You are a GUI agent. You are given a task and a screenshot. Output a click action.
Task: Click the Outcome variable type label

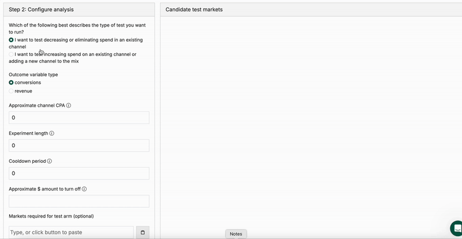[x=33, y=74]
